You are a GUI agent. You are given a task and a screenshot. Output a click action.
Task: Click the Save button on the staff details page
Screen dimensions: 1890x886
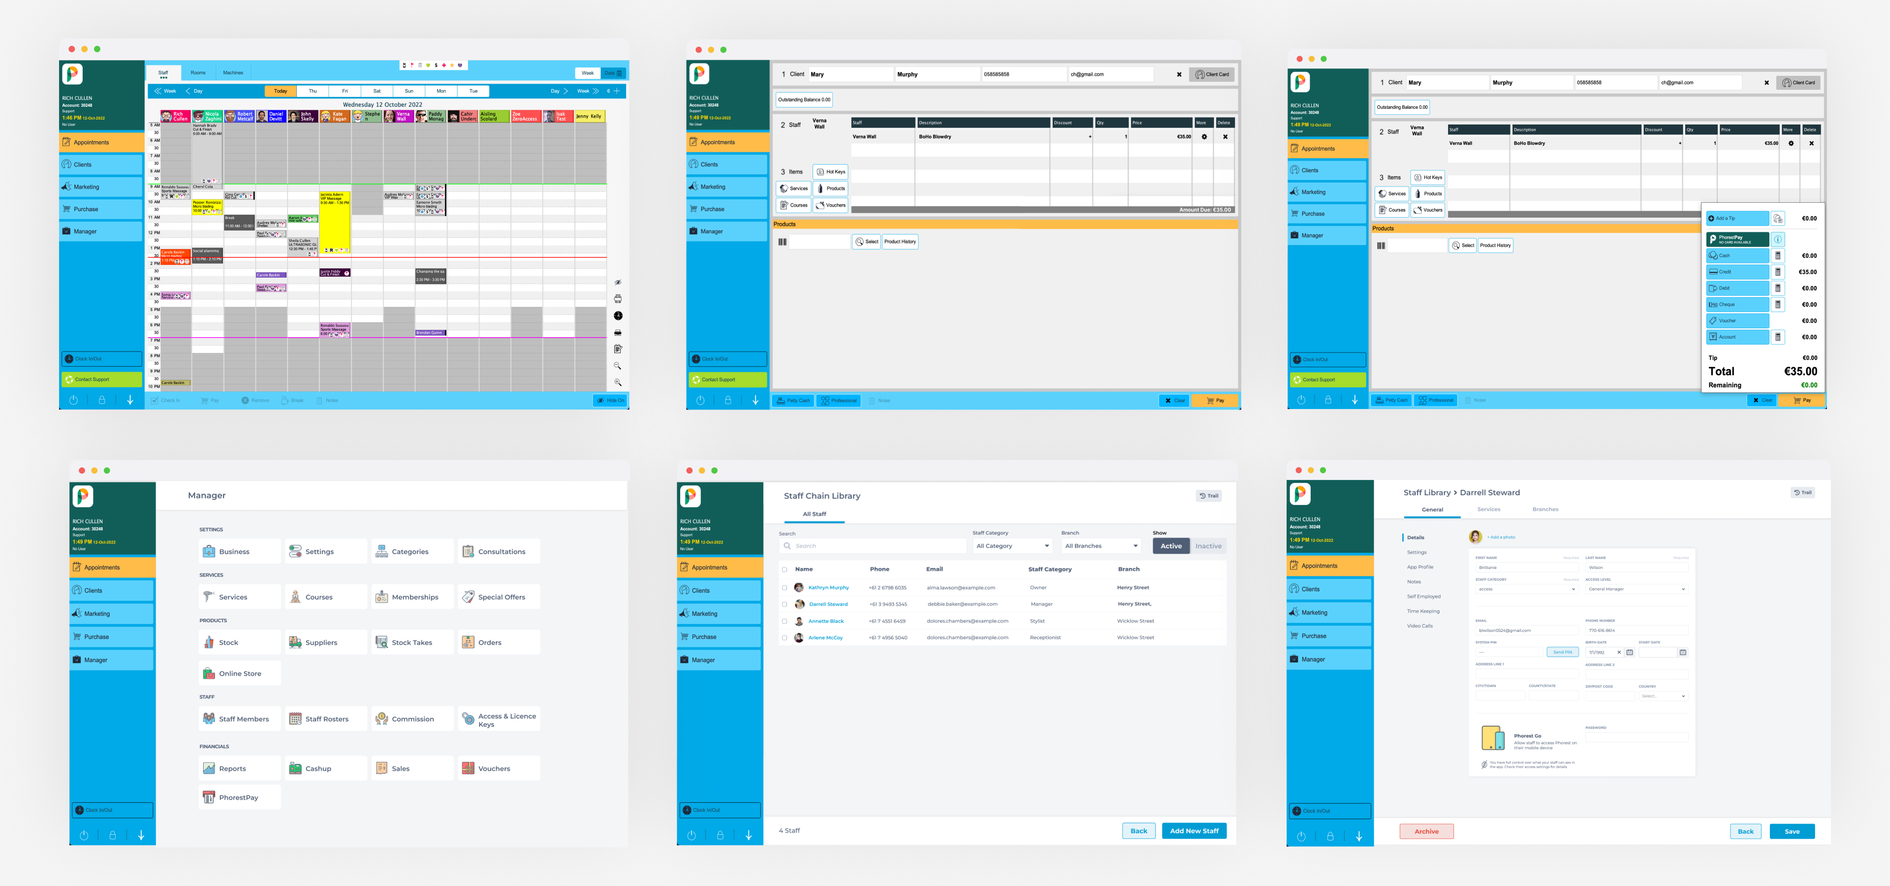coord(1792,832)
